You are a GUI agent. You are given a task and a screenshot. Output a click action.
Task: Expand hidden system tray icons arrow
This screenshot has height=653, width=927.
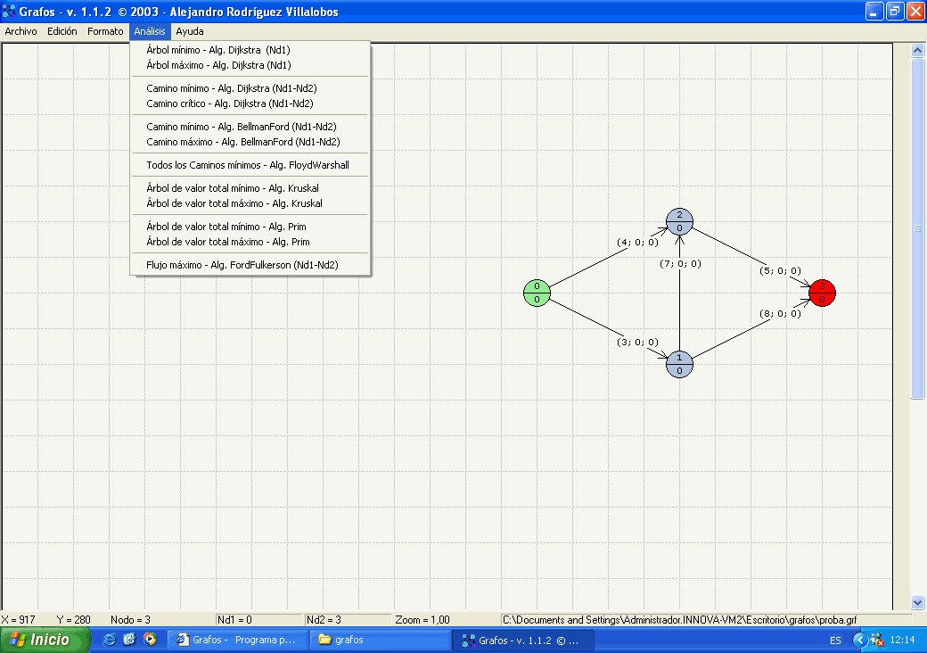click(860, 640)
